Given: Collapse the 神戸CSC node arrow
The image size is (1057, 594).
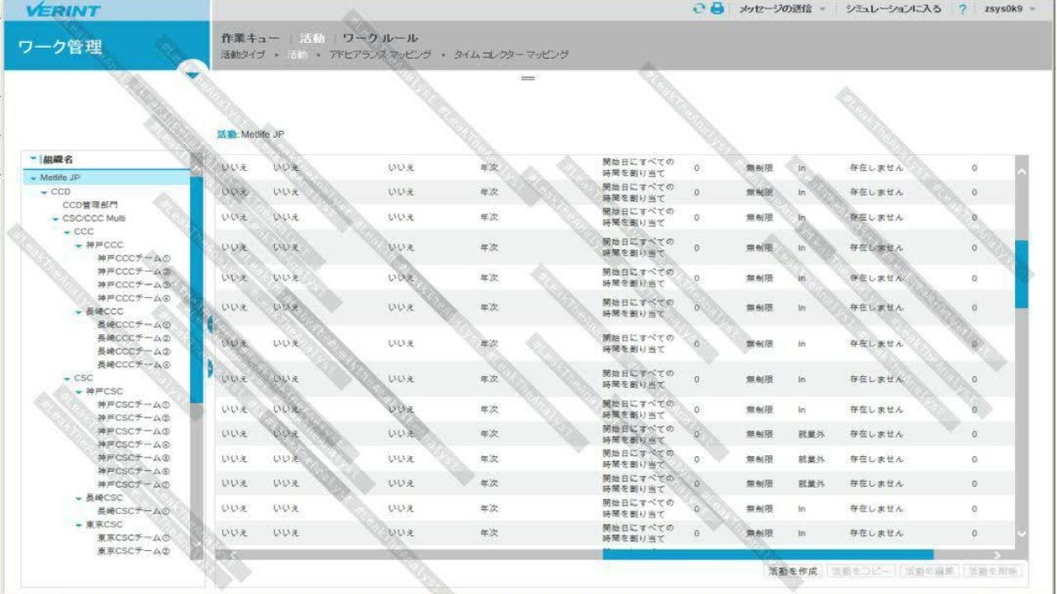Looking at the screenshot, I should coord(78,392).
